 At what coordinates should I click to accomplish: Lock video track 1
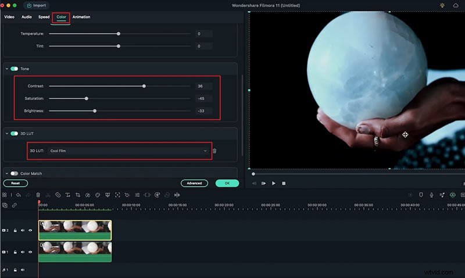(x=15, y=252)
